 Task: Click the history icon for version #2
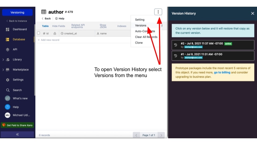(176, 45)
